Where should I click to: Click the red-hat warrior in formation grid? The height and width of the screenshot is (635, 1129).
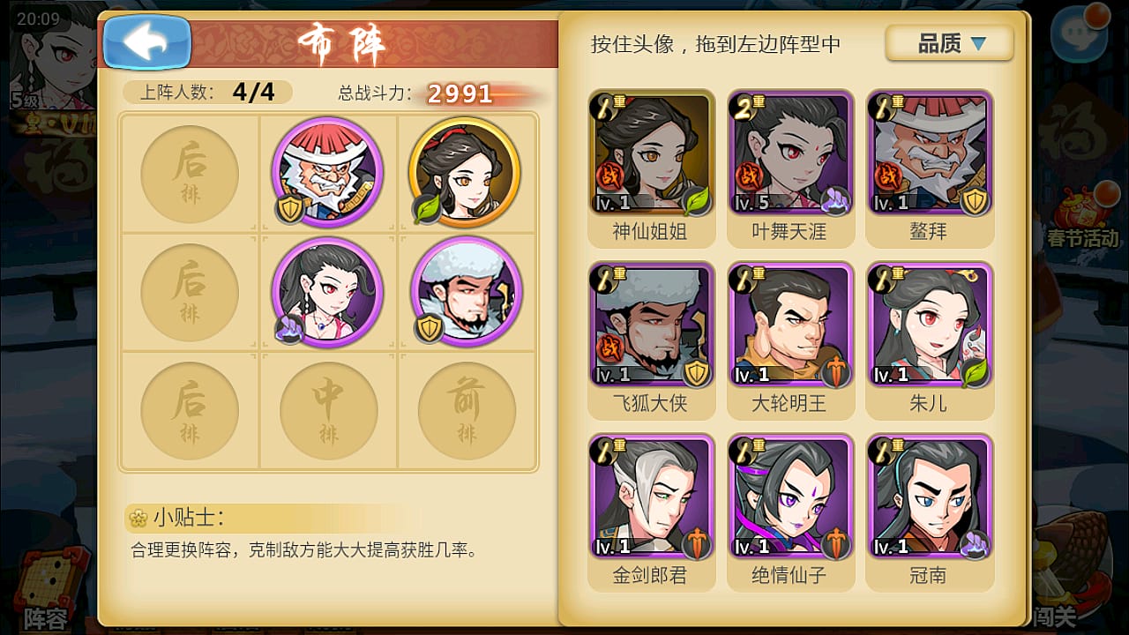(327, 171)
